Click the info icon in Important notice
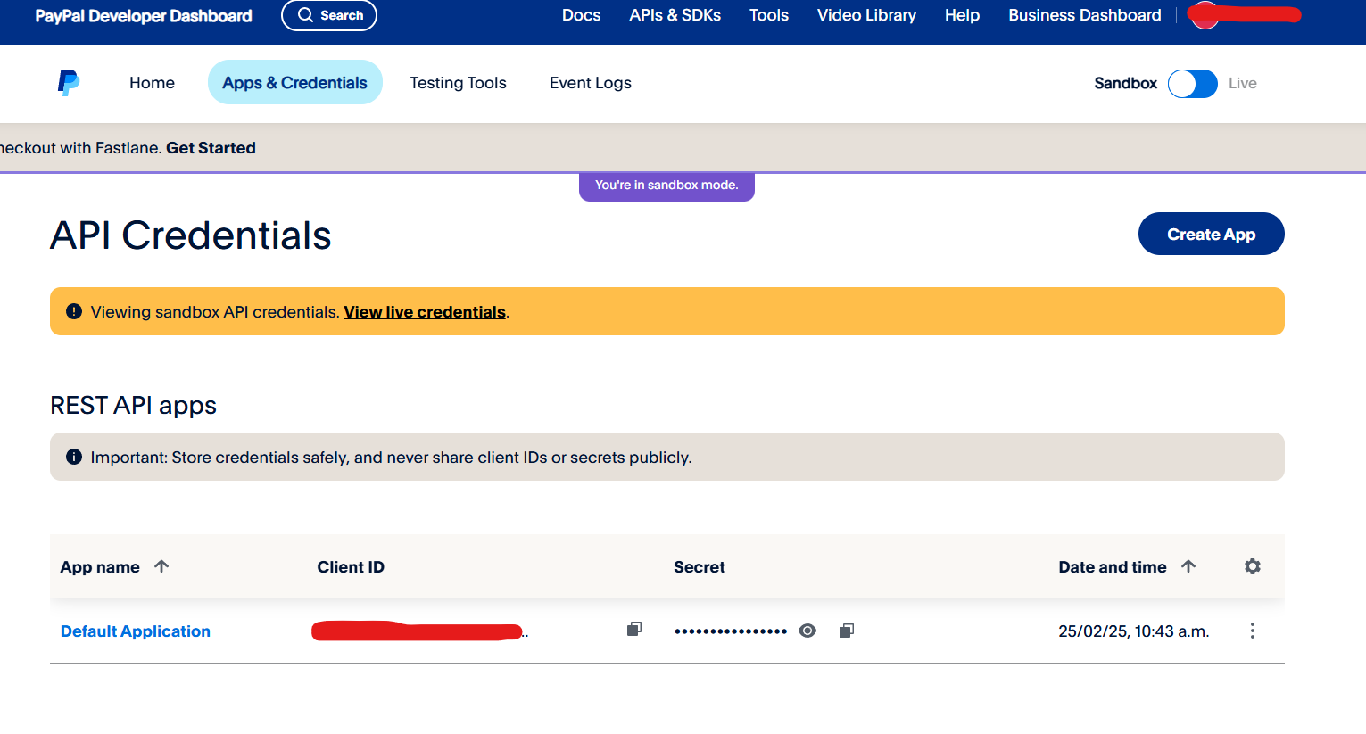 click(x=74, y=457)
